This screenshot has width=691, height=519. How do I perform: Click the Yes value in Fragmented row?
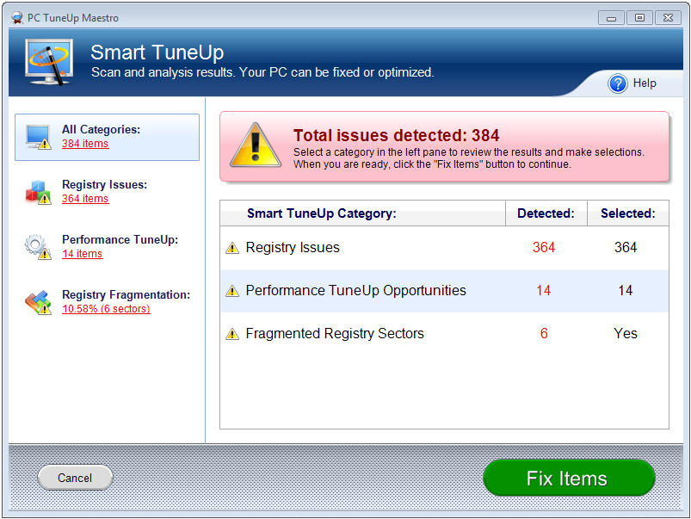[626, 333]
